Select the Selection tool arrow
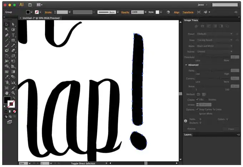243x167 pixels. coord(7,25)
